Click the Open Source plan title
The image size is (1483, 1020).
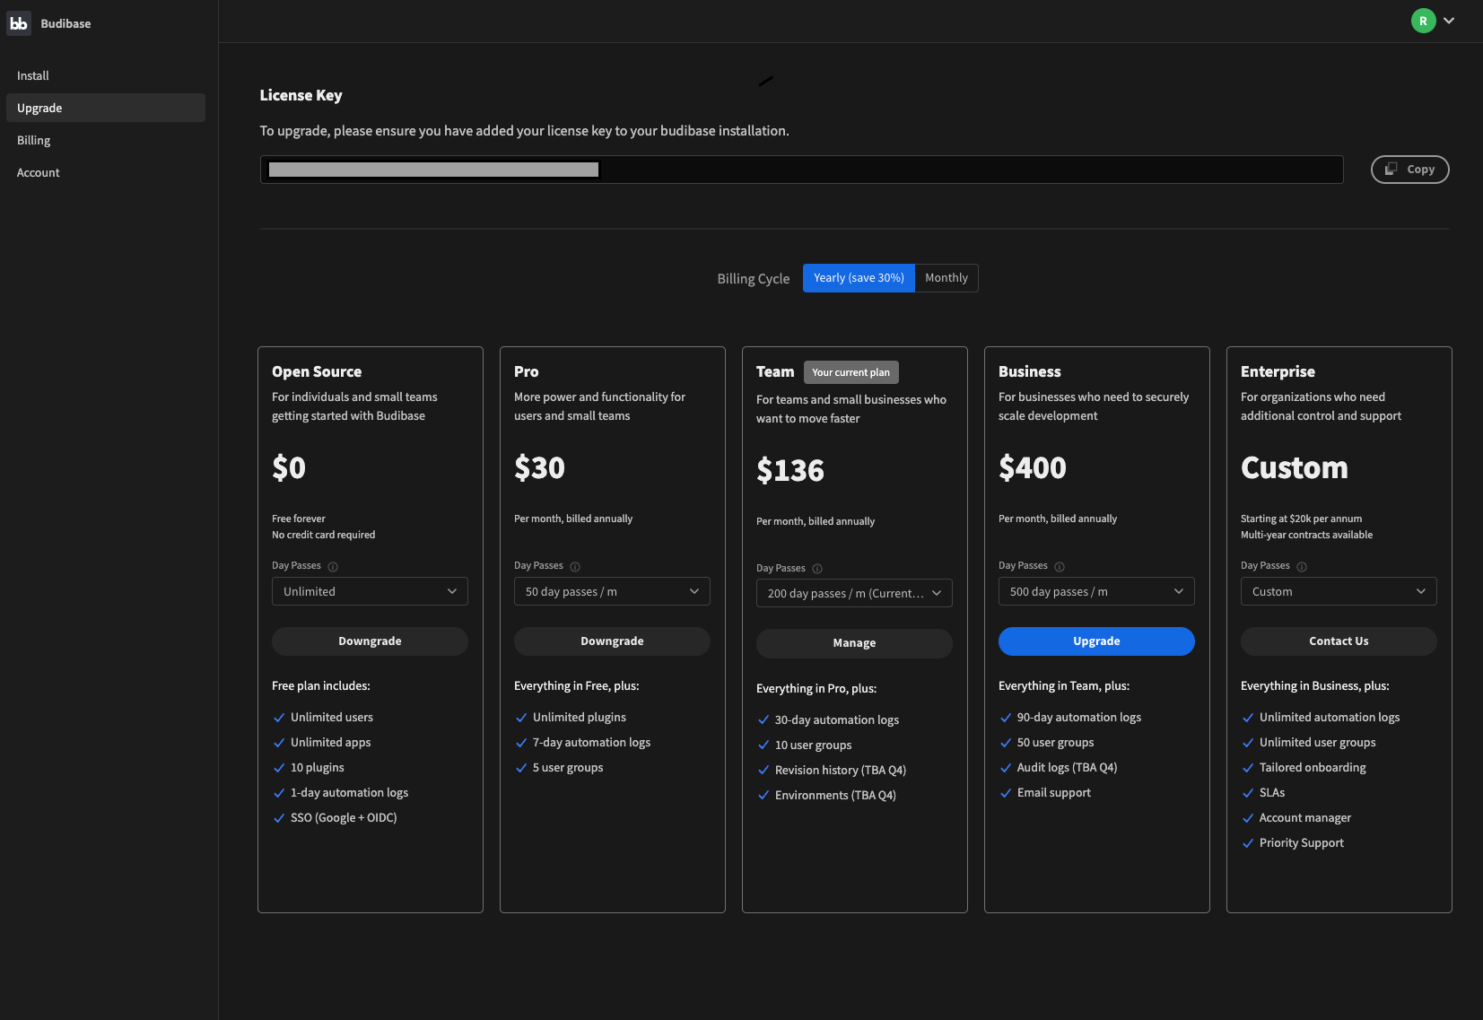(317, 371)
